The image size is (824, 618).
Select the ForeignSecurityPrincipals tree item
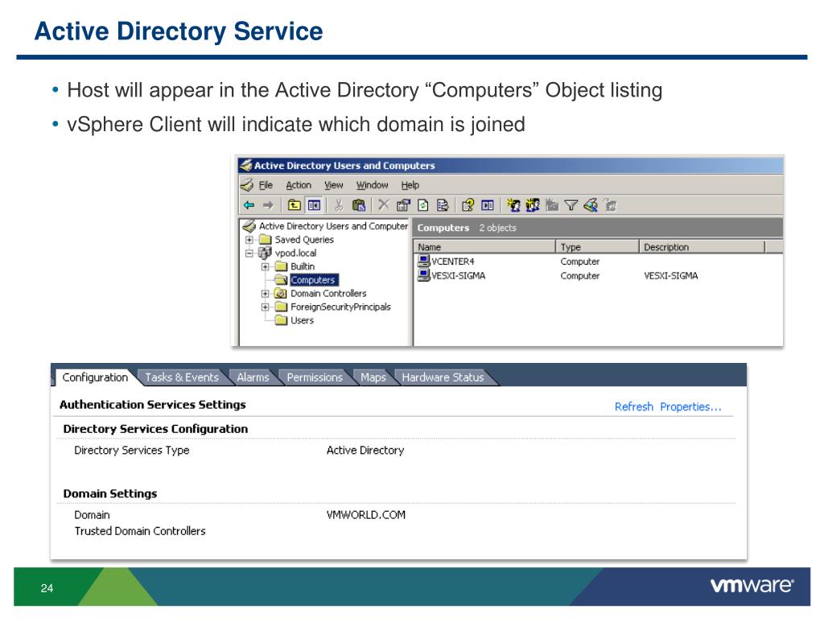[x=340, y=307]
